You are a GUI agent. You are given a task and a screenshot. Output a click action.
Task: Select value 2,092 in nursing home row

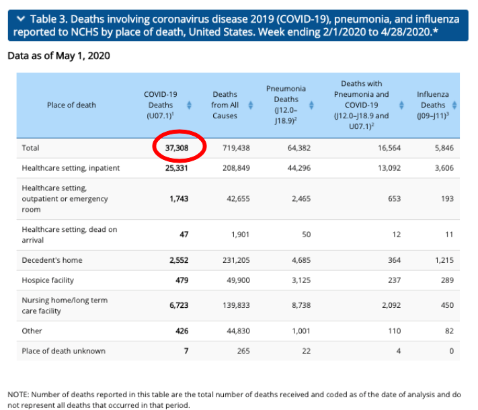pos(391,305)
